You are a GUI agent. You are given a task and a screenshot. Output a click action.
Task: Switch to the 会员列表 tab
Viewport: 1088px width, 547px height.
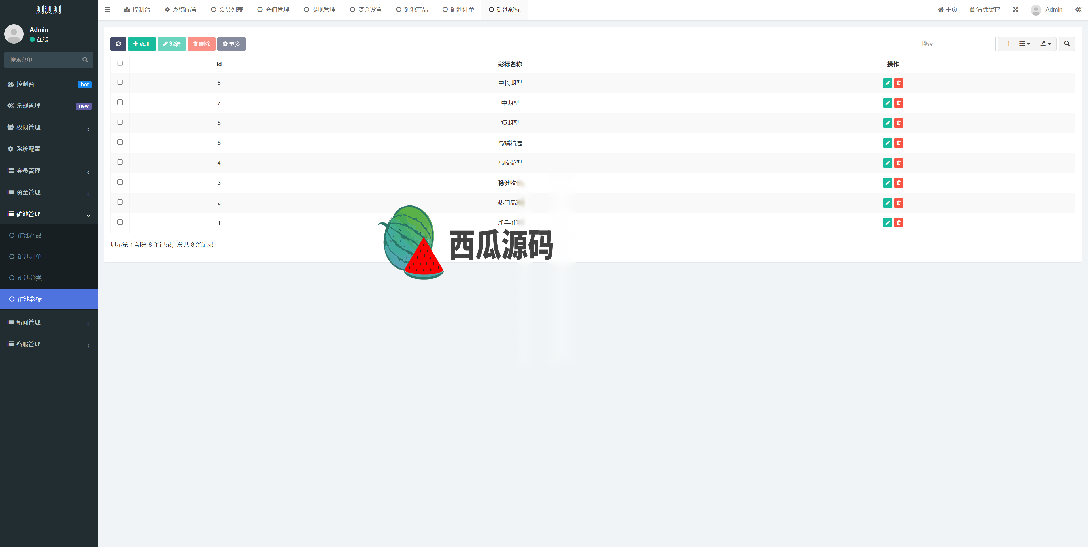pos(227,10)
